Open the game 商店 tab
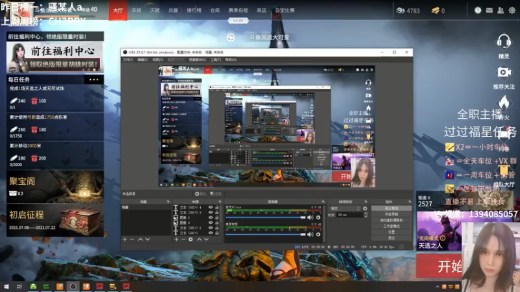Viewport: 520px width, 292px height. point(261,10)
